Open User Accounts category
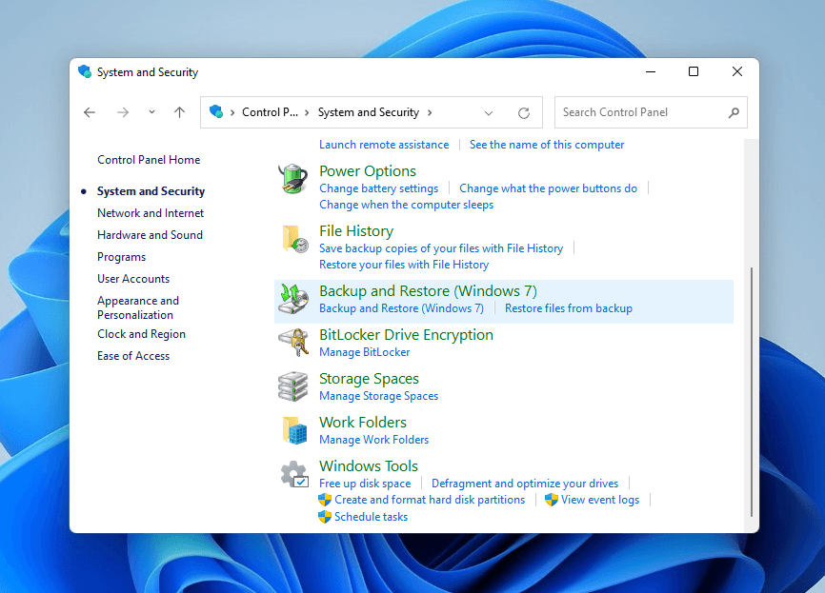825x593 pixels. pos(133,279)
